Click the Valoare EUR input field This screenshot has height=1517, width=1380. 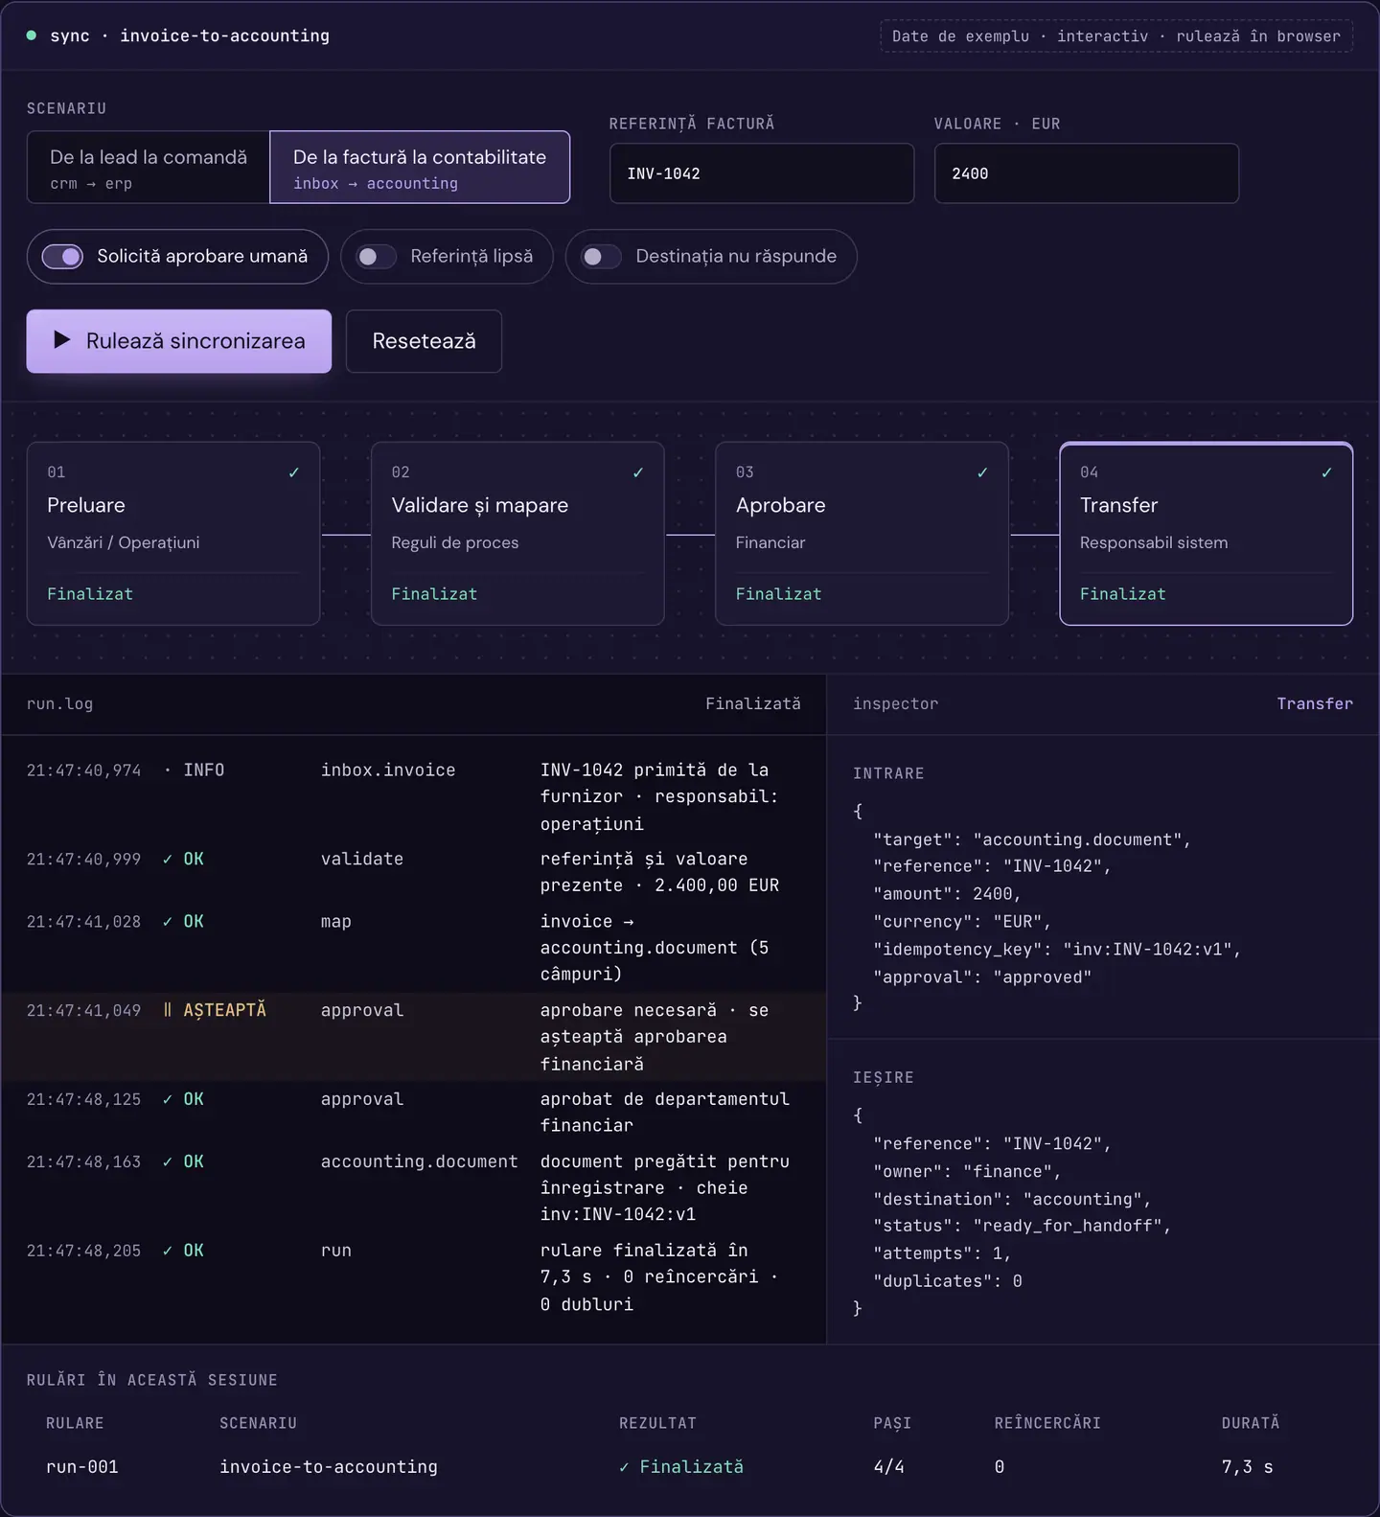1087,173
